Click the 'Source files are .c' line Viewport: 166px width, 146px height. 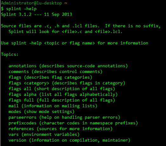pos(81,26)
